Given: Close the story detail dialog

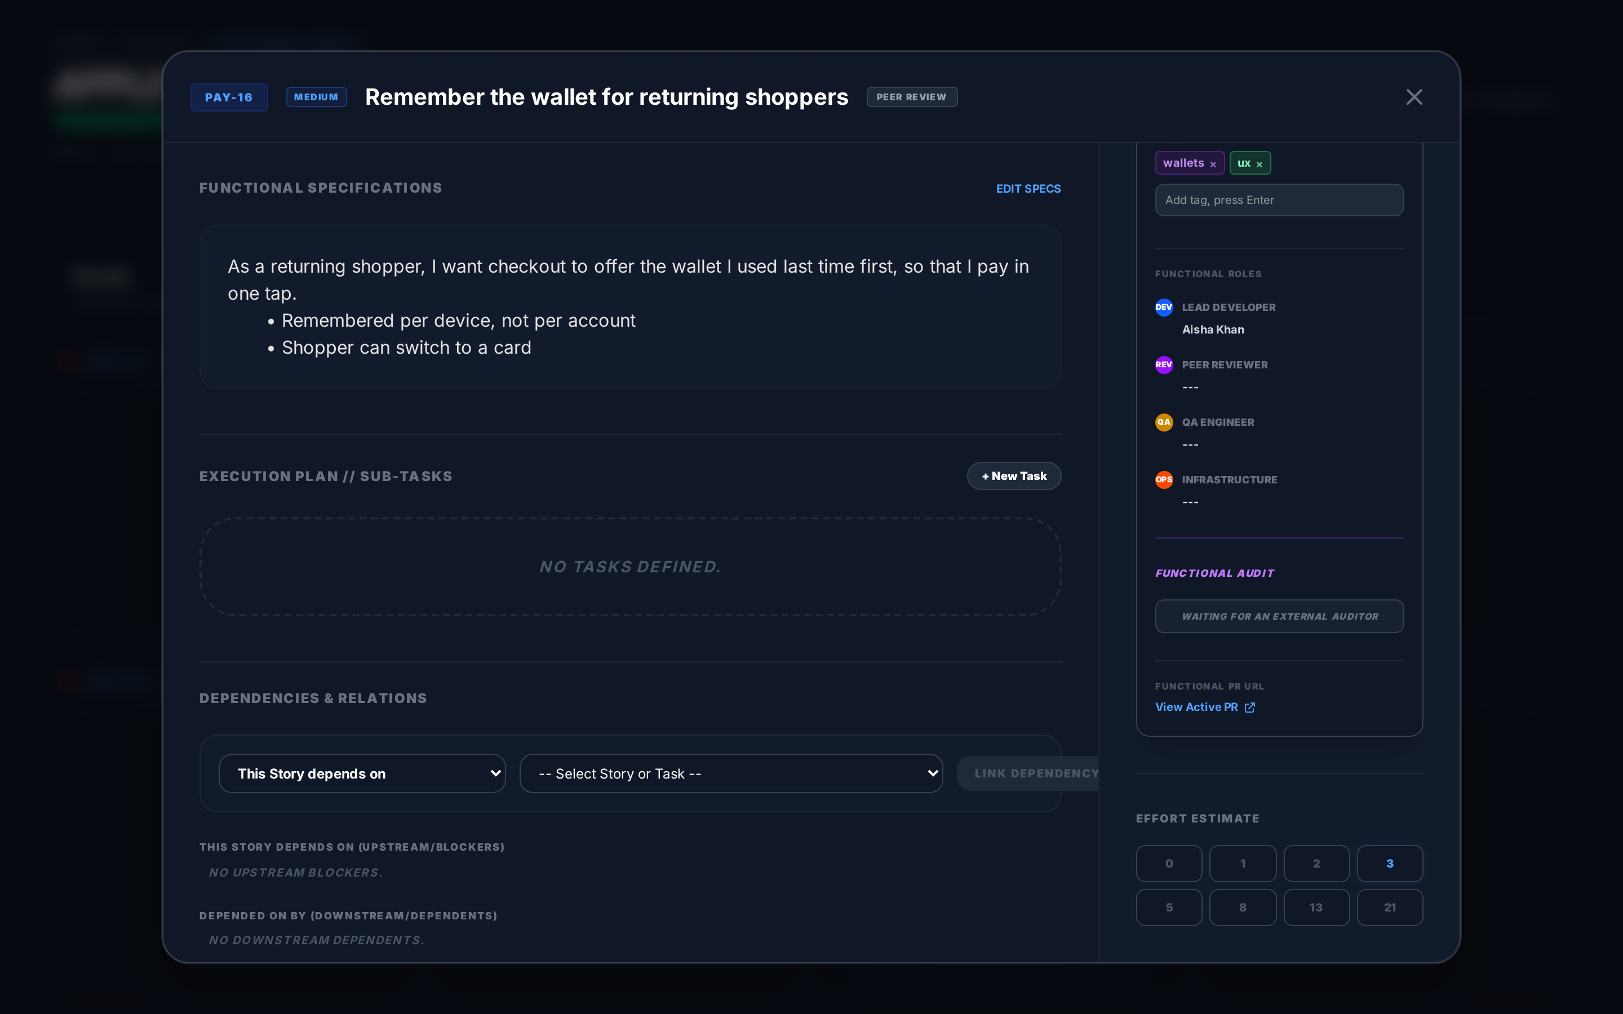Looking at the screenshot, I should (x=1414, y=97).
